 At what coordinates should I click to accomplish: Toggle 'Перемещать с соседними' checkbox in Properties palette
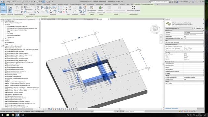pos(185,38)
